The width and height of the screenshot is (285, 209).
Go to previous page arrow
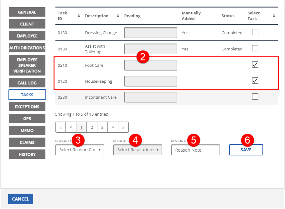[71, 128]
